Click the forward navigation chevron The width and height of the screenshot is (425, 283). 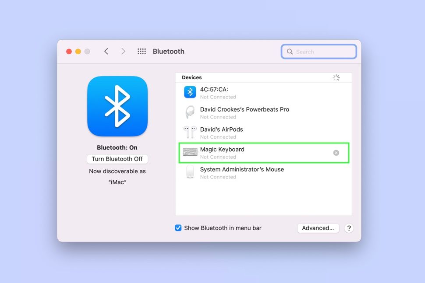pos(123,51)
